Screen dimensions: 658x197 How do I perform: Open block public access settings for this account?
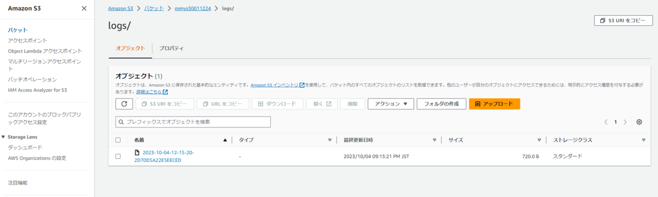click(x=44, y=118)
